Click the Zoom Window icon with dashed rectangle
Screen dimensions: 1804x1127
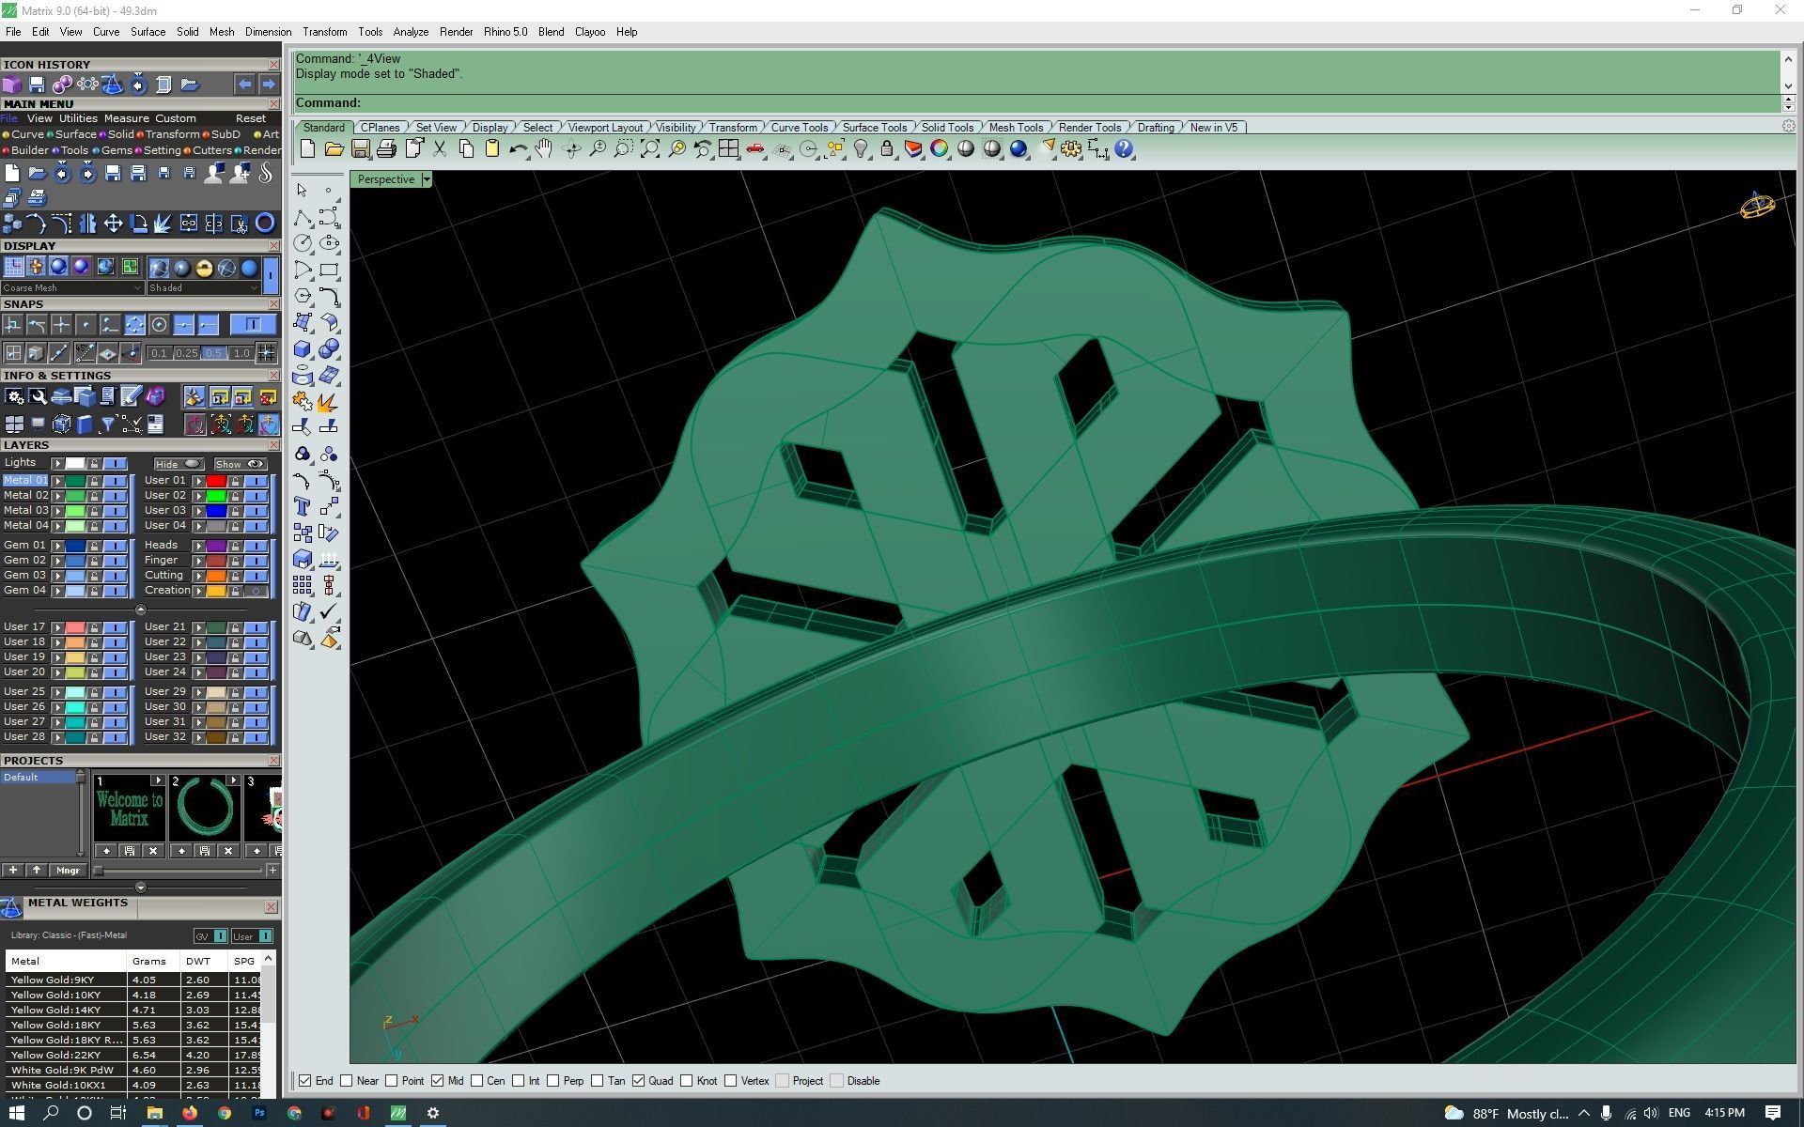pos(623,148)
